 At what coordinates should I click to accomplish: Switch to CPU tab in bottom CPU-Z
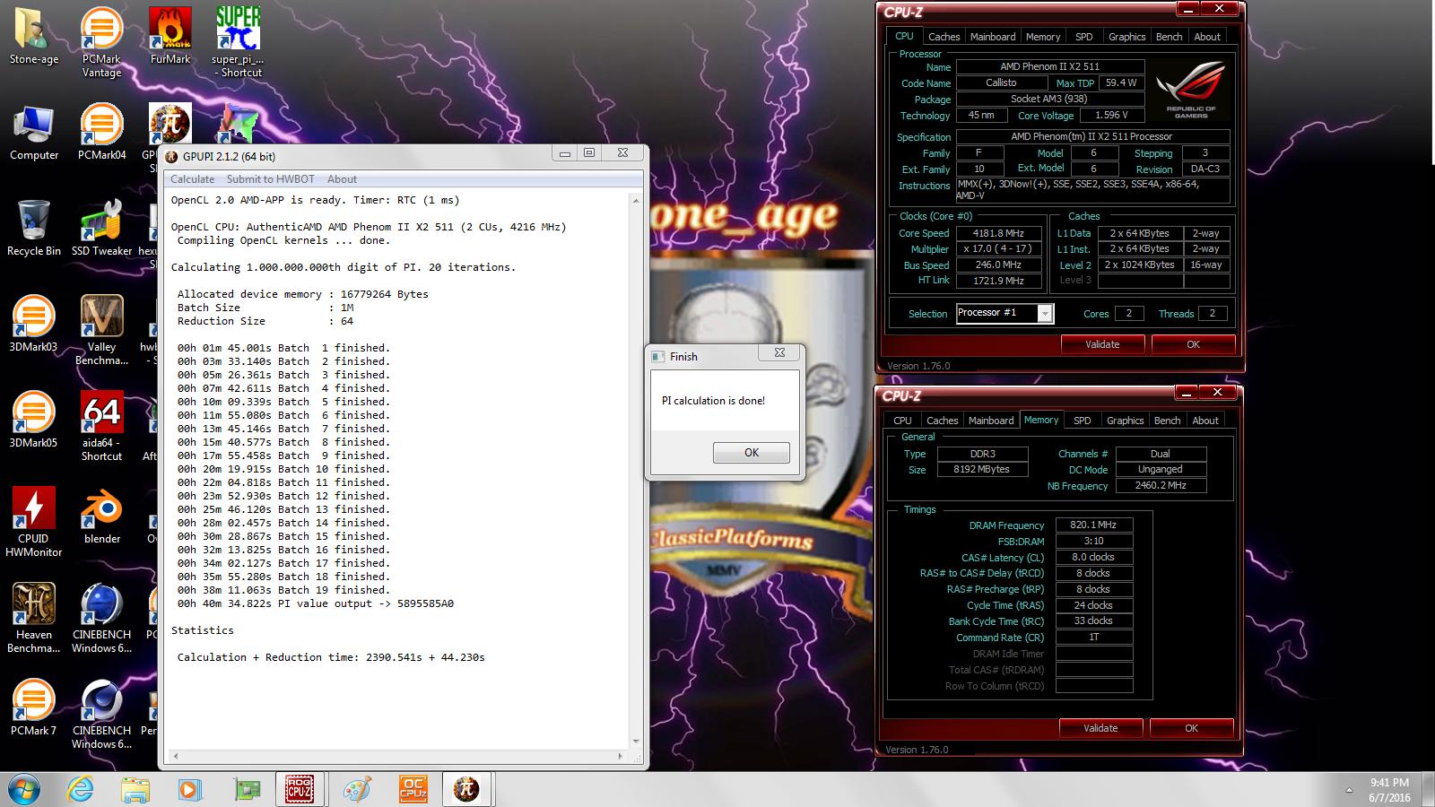(x=902, y=421)
